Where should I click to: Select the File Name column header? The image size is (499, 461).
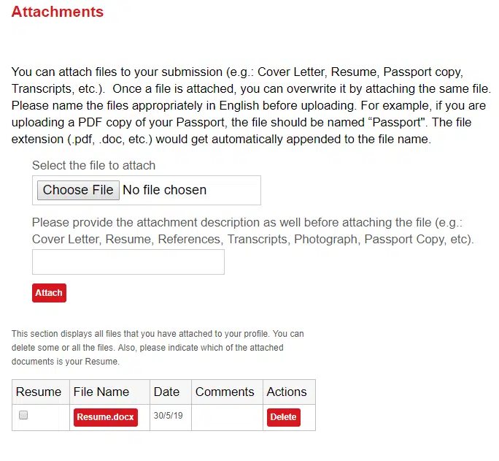pyautogui.click(x=101, y=392)
